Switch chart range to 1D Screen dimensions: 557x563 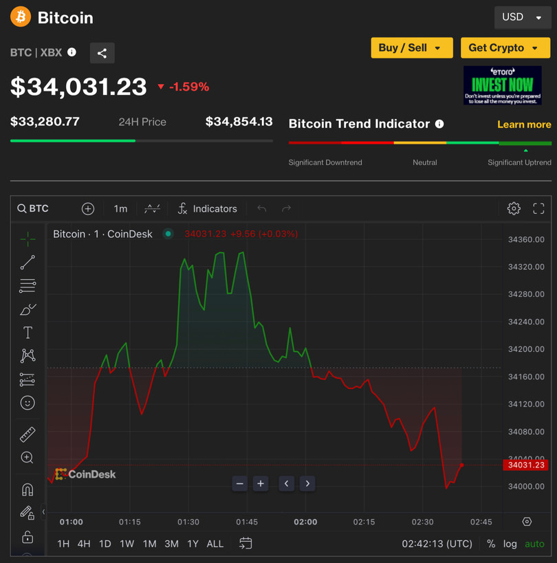(105, 544)
